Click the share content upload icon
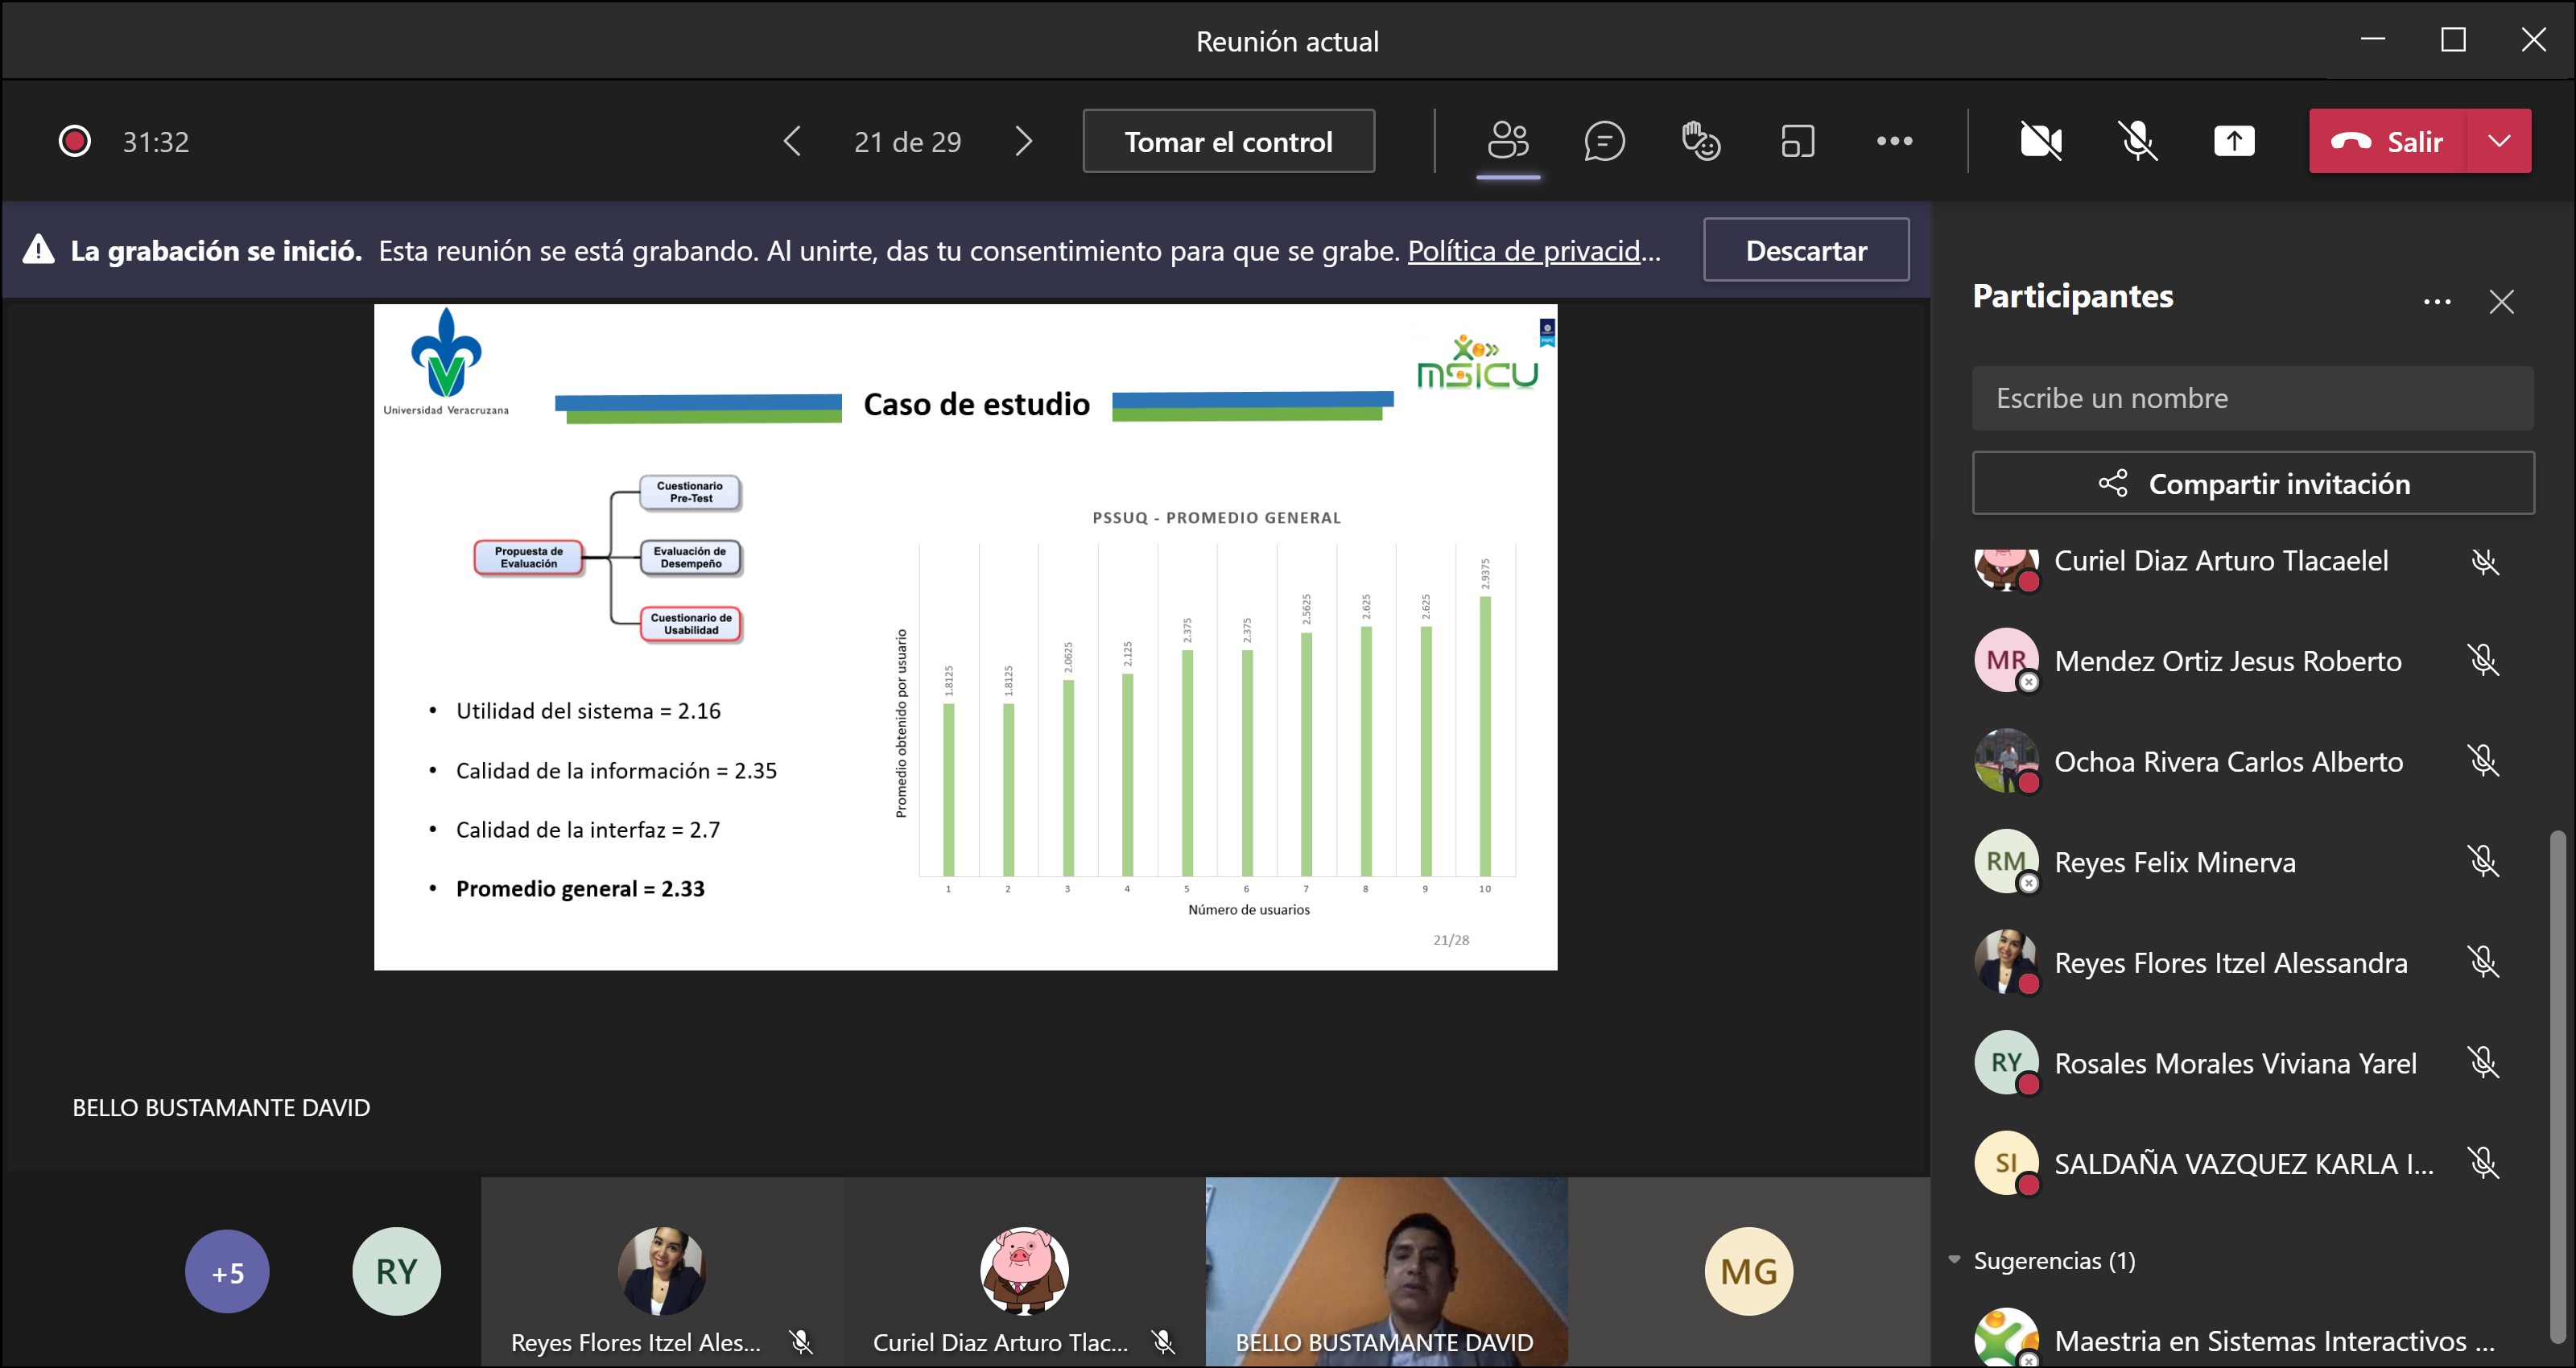 (x=2234, y=141)
